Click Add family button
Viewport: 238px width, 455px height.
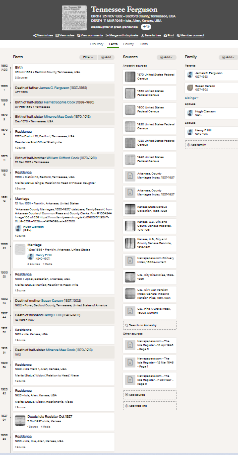pyautogui.click(x=211, y=145)
